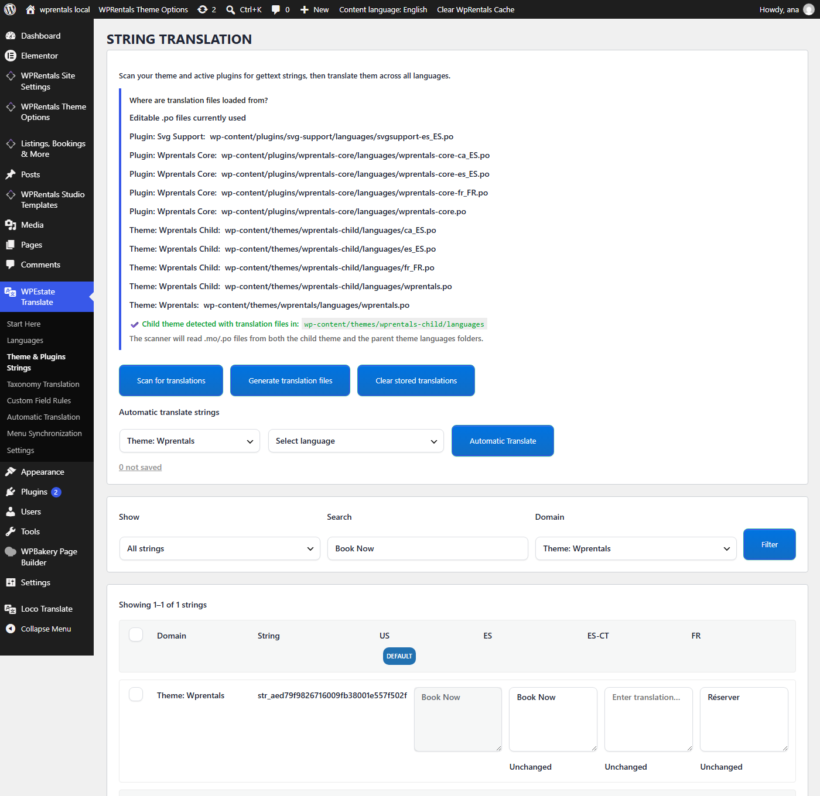Open the comments bubble icon in admin bar
820x796 pixels.
click(276, 9)
